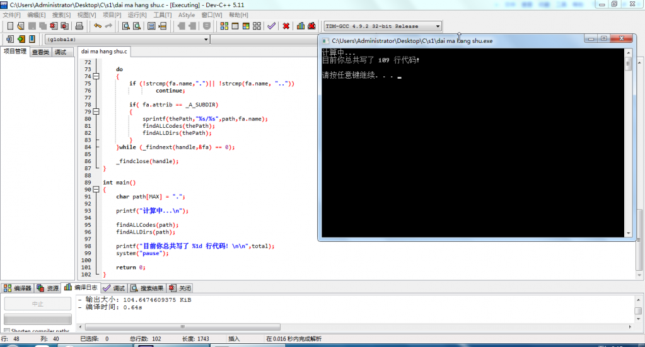Click the compile progress bar under 中止
The image size is (645, 347).
pos(37,319)
